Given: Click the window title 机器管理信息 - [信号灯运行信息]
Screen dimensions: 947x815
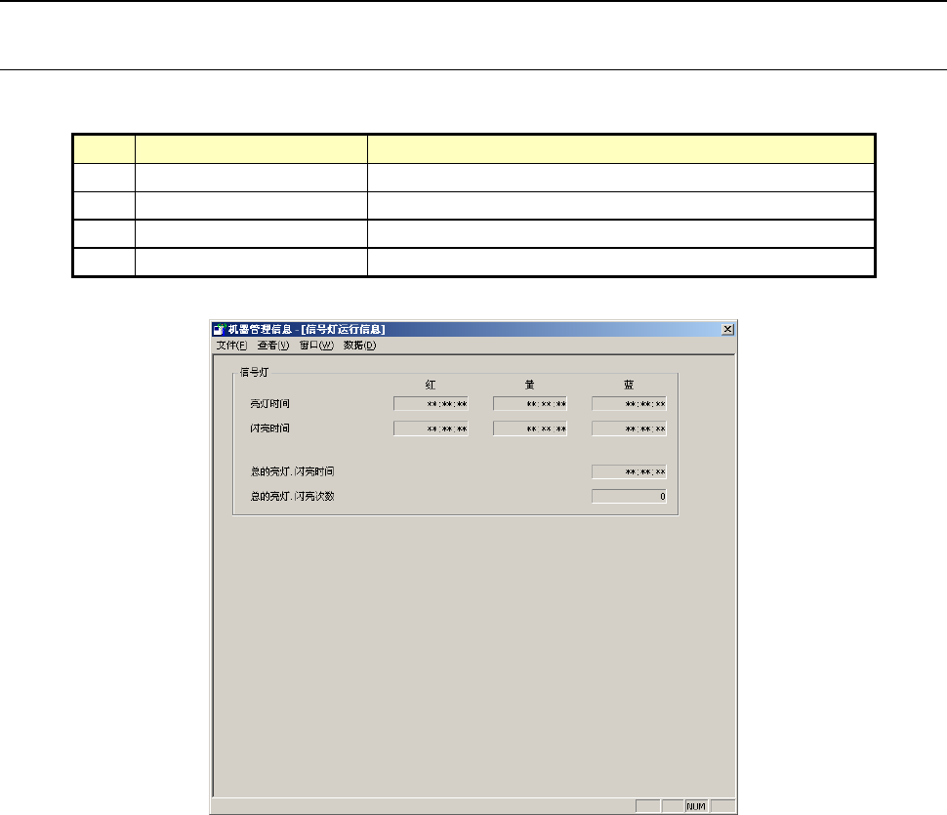Looking at the screenshot, I should pos(307,329).
